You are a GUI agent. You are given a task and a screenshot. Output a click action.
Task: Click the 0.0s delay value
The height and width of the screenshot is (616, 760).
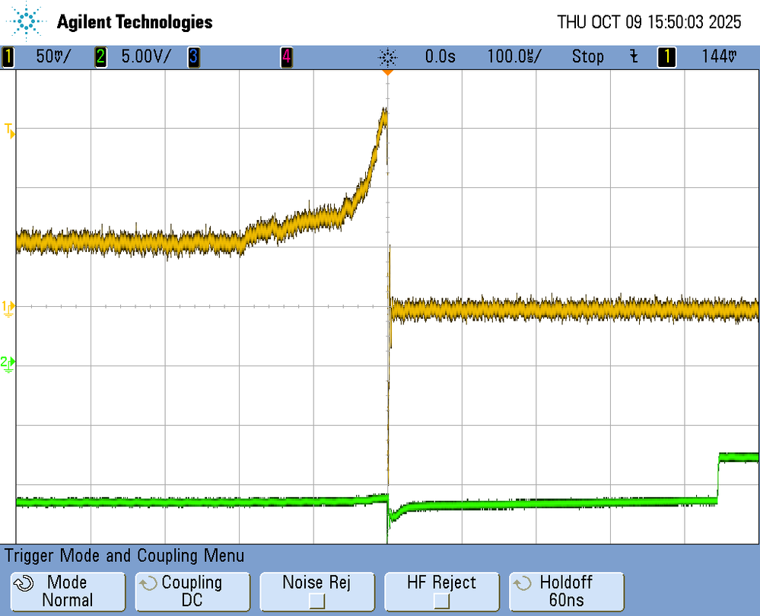click(440, 57)
